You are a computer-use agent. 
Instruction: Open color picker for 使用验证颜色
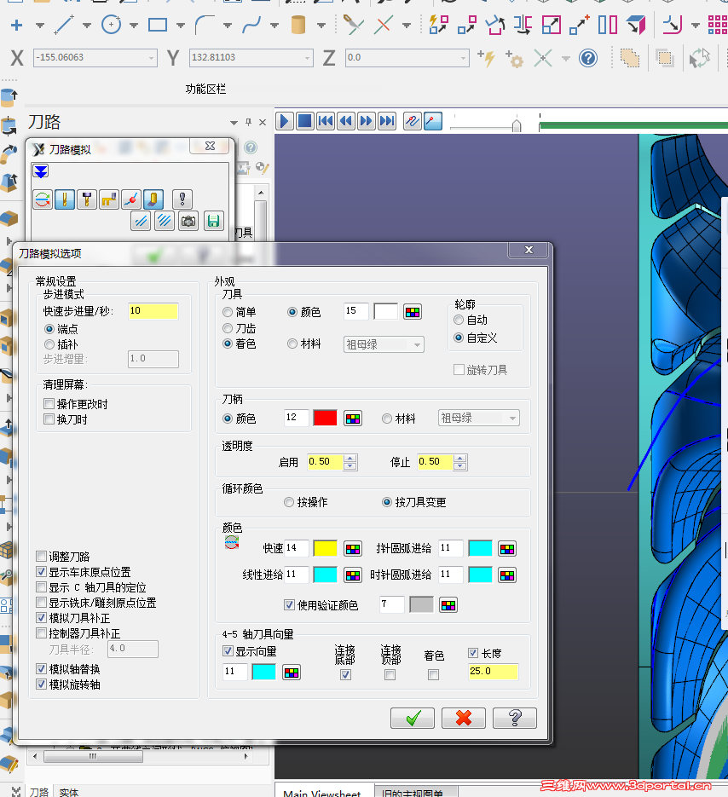pos(448,605)
